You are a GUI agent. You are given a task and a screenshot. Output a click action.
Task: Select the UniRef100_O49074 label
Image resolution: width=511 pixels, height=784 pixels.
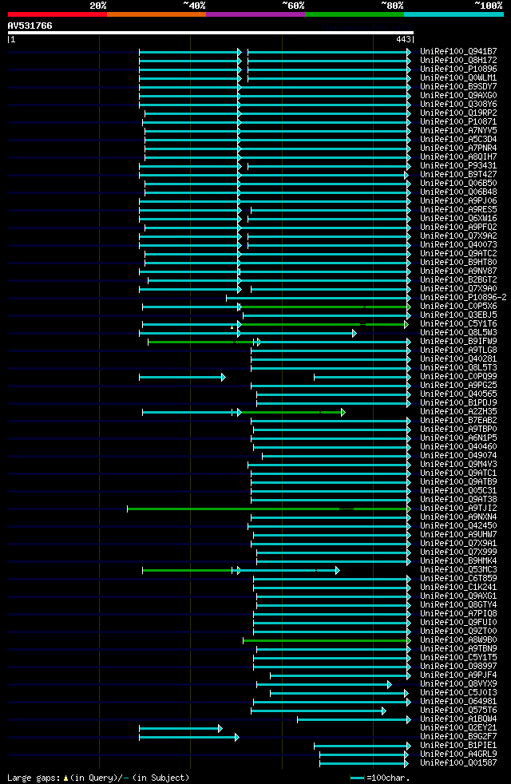(458, 456)
